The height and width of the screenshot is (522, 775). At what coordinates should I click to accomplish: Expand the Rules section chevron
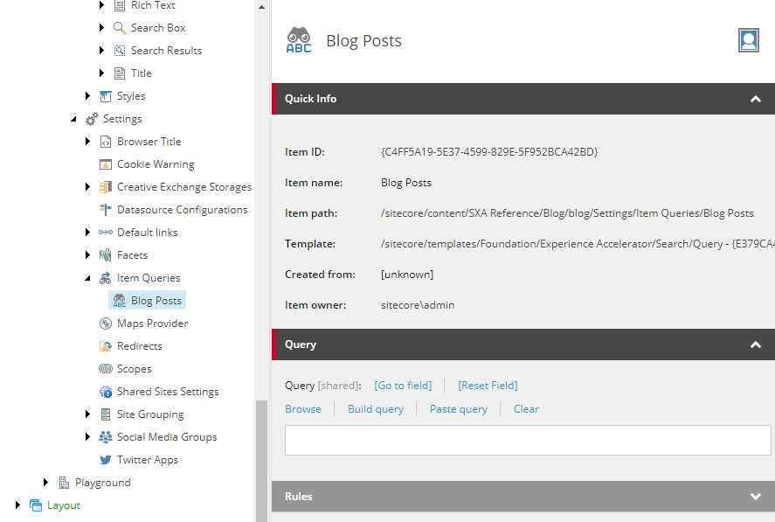pos(755,497)
